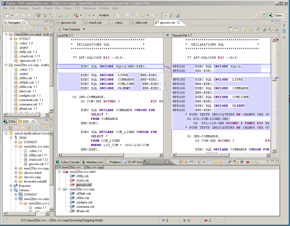
Task: Collapse the HEAD node in CVS tree
Action: tap(11, 138)
